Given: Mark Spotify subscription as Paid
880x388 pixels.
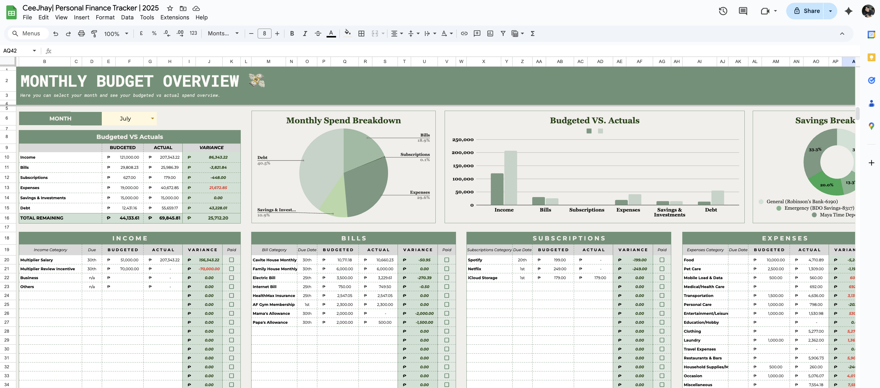Looking at the screenshot, I should click(x=662, y=260).
